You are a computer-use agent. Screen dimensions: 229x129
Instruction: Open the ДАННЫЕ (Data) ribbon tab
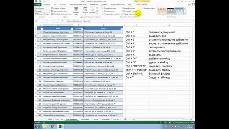104,5
